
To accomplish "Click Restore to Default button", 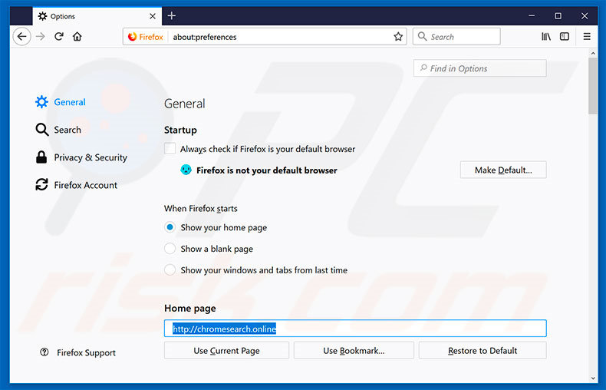I will [x=482, y=351].
